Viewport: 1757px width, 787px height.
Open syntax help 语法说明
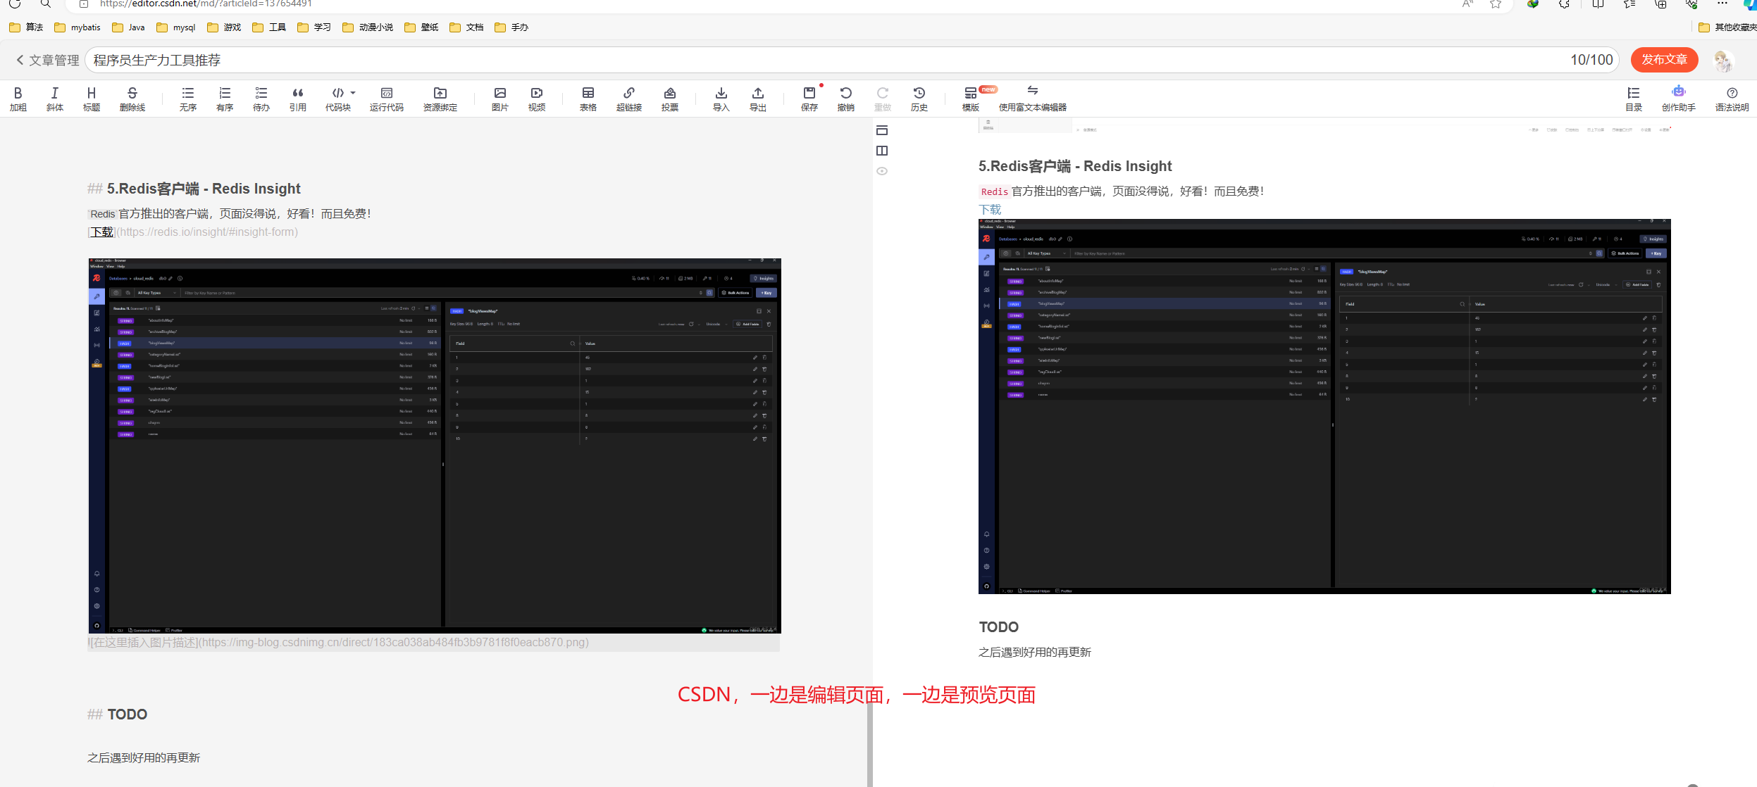(x=1732, y=99)
